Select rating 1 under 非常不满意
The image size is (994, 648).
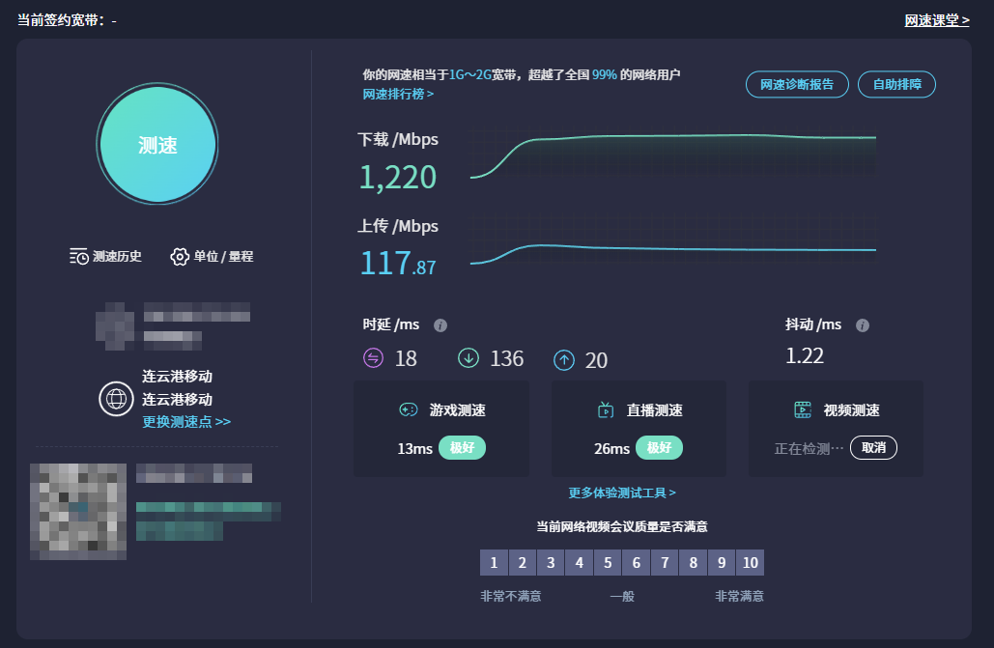click(494, 562)
